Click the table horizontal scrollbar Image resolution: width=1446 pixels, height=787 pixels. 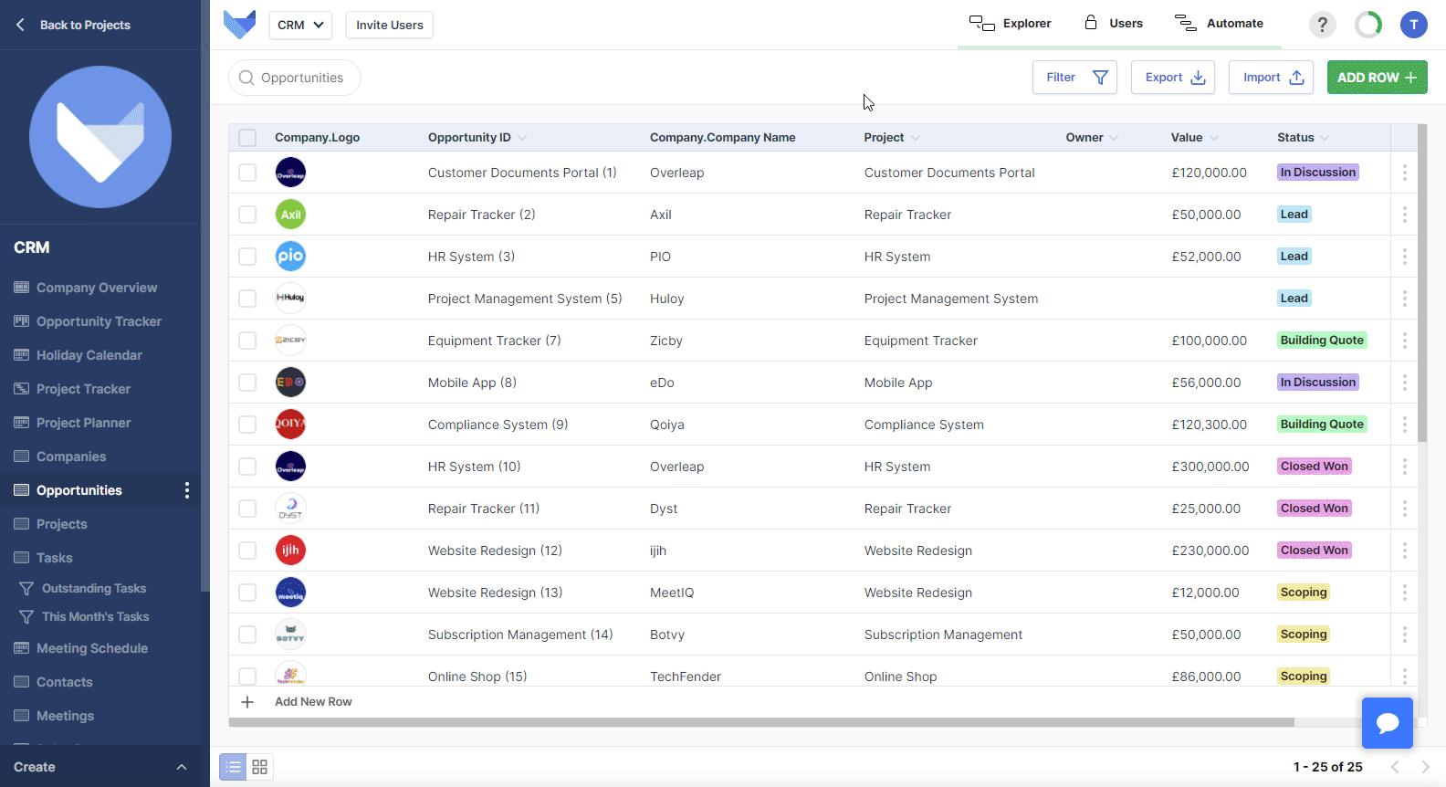[761, 722]
